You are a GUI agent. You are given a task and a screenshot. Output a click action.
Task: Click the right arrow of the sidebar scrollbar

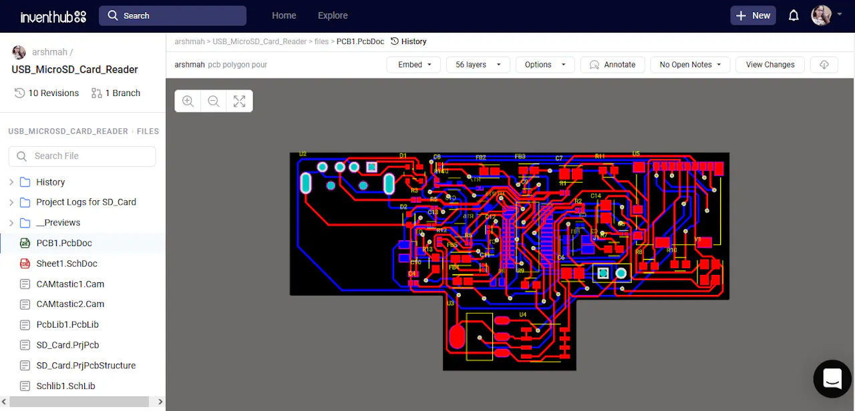coord(160,402)
